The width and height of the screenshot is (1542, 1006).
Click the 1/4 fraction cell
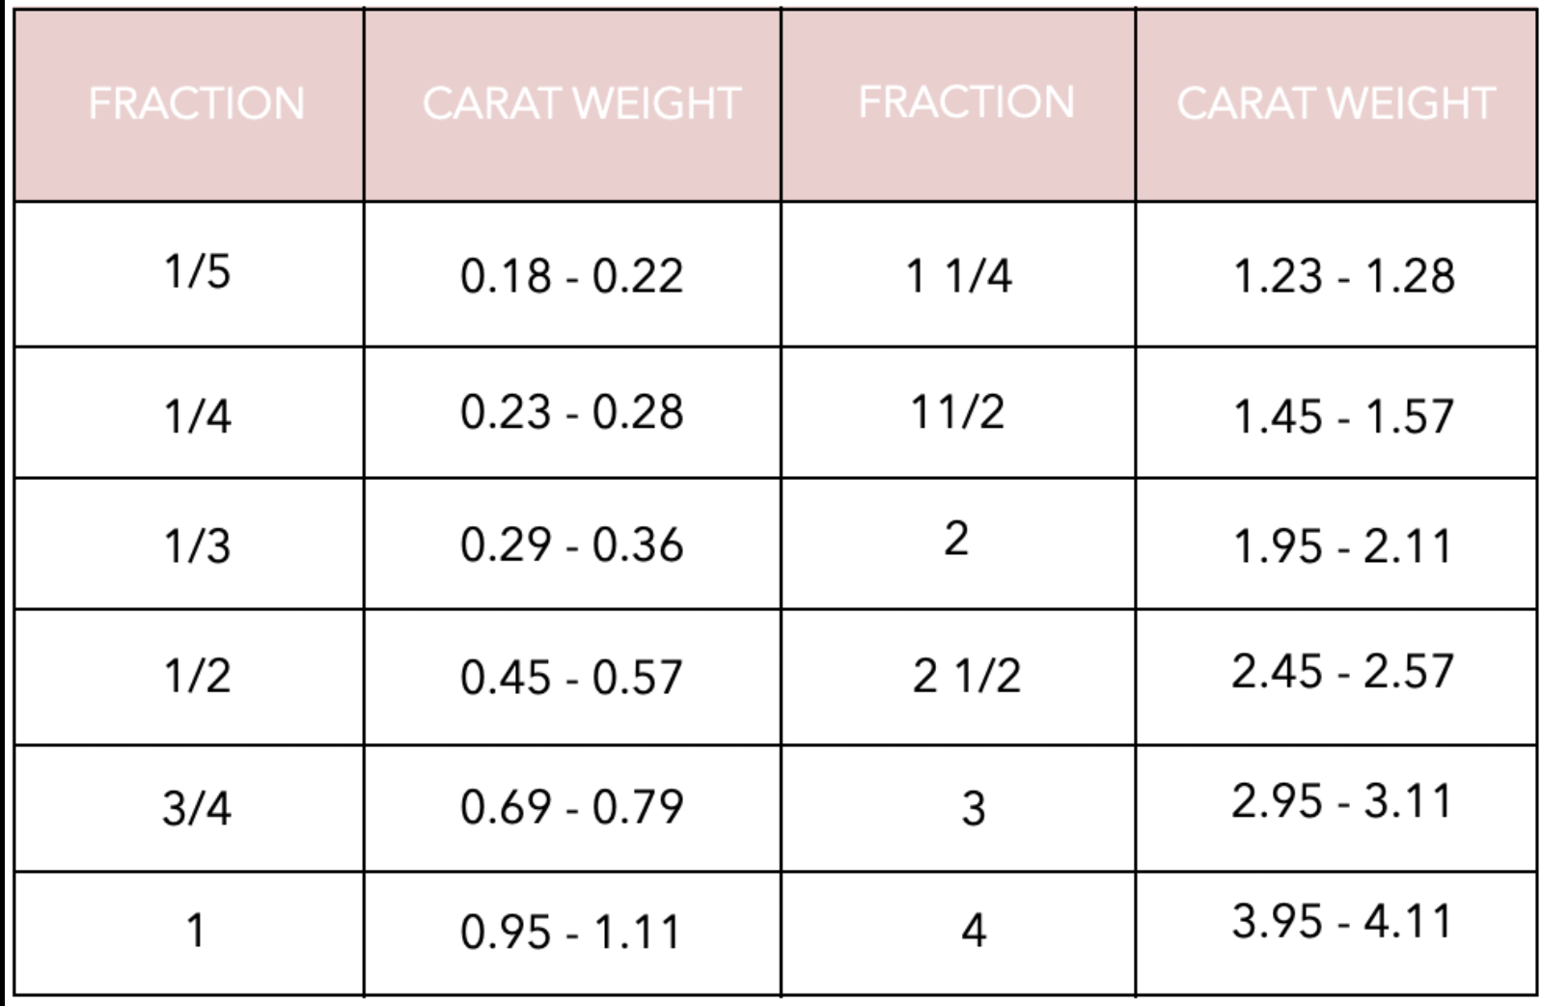(197, 416)
